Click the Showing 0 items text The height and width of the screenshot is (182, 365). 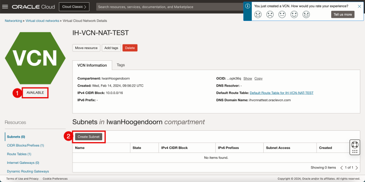coord(323,167)
